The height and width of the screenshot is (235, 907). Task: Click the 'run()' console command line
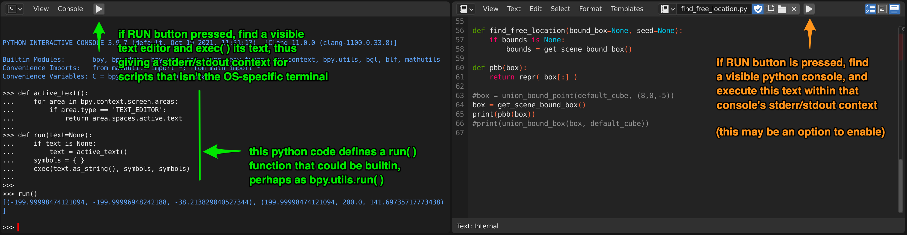click(20, 194)
